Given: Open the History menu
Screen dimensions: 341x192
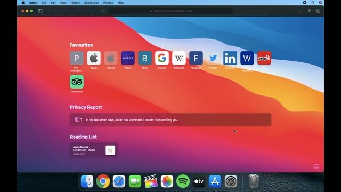Looking at the screenshot, I should (x=75, y=3).
